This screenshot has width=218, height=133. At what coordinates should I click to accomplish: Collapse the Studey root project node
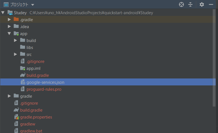(3, 13)
